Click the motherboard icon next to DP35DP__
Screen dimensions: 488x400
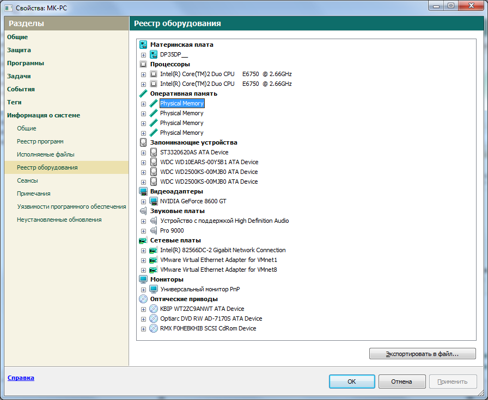point(154,55)
